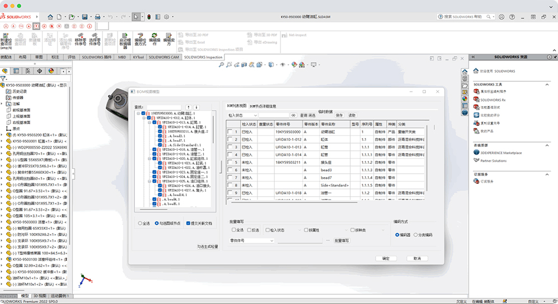Select the 全选 radio button under tree

[x=140, y=223]
